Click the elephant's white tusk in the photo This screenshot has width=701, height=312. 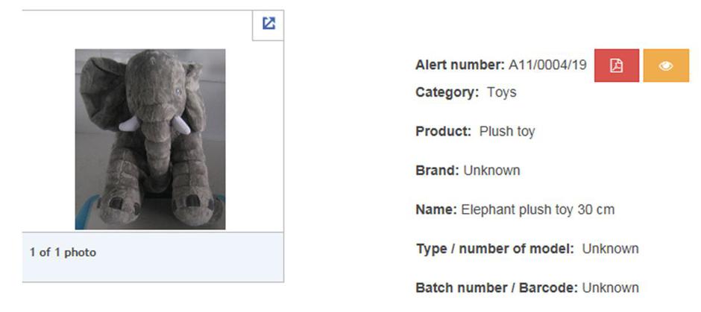(x=129, y=124)
